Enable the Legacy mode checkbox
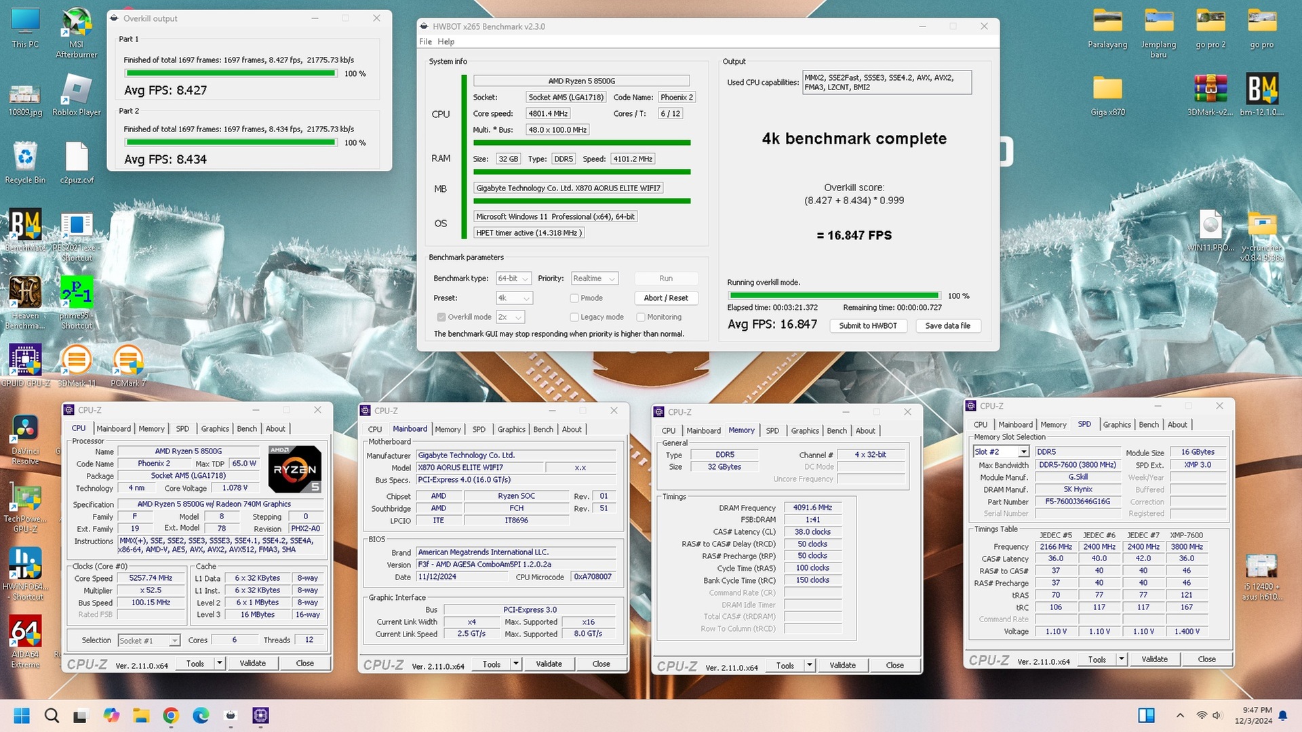This screenshot has width=1302, height=732. [x=574, y=317]
